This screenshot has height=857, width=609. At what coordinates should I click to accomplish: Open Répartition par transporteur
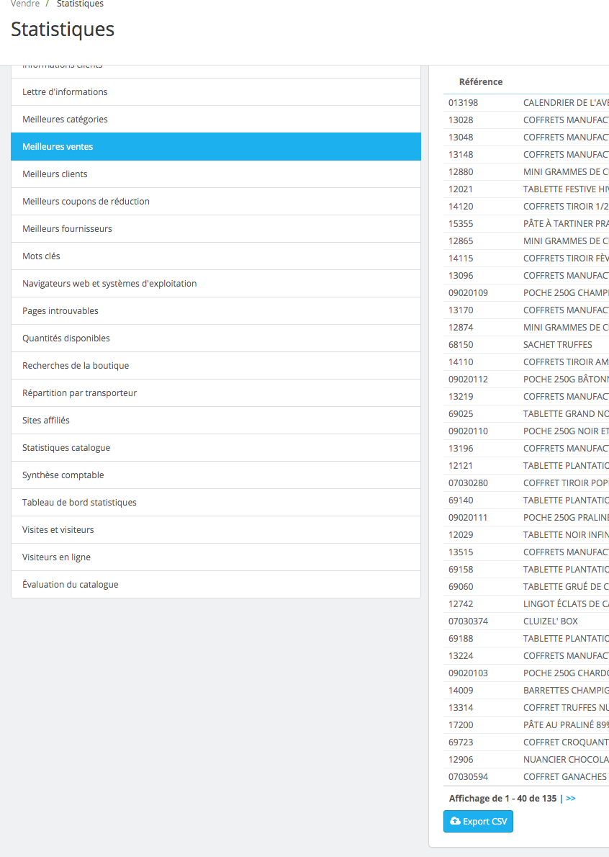click(x=216, y=392)
